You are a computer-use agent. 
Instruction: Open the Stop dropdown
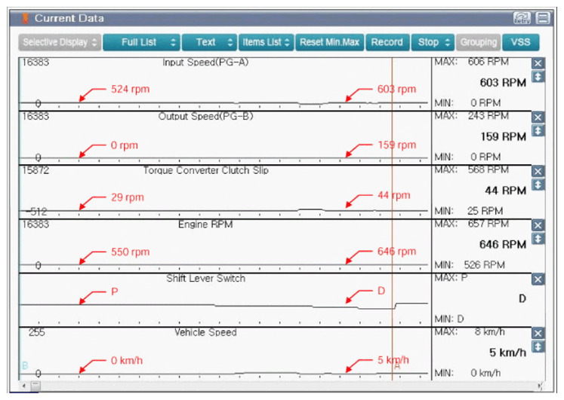(x=433, y=42)
